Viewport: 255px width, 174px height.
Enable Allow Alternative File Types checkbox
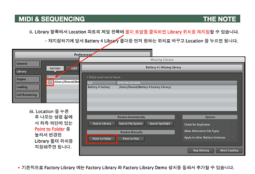coord(233,131)
